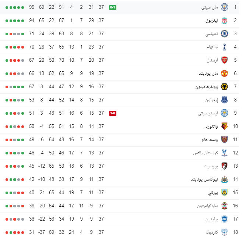Select the Burnley row in the standings
This screenshot has width=246, height=239.
120,193
